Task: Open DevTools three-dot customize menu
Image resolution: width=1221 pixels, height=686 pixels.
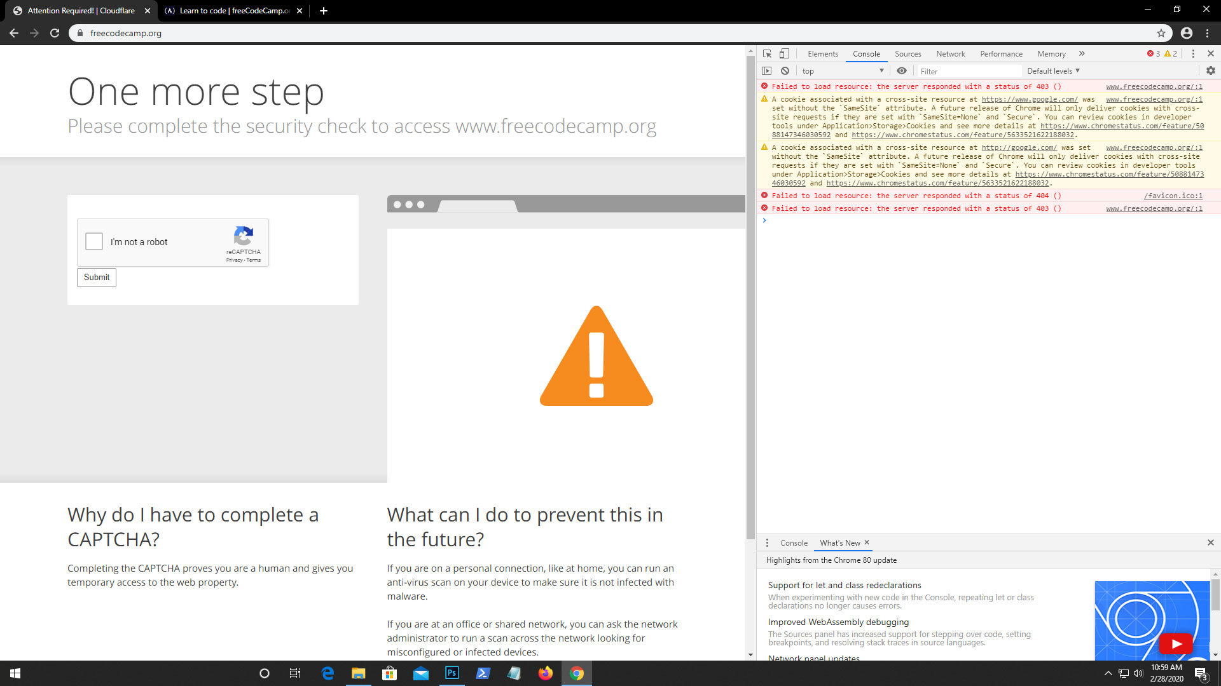Action: (x=1193, y=54)
